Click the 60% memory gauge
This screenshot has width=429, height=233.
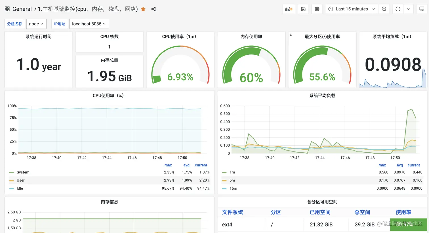pyautogui.click(x=251, y=65)
